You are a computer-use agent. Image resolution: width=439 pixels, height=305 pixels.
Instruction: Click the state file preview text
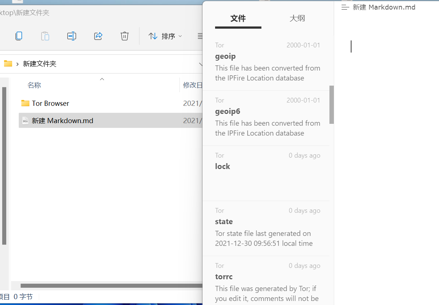pyautogui.click(x=264, y=238)
